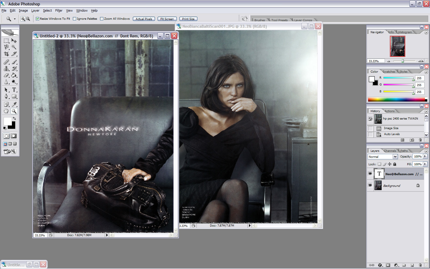This screenshot has height=269, width=430.
Task: Select the Move tool
Action: [x=14, y=41]
